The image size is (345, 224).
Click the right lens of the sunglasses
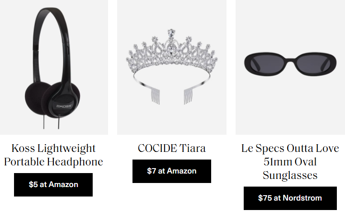(315, 64)
